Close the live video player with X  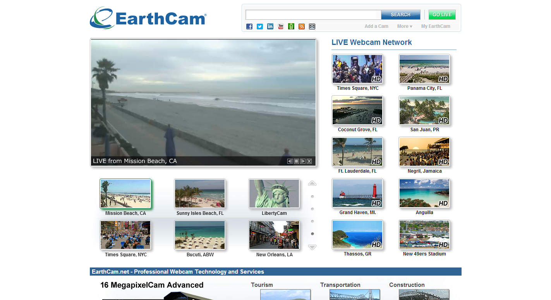click(309, 161)
